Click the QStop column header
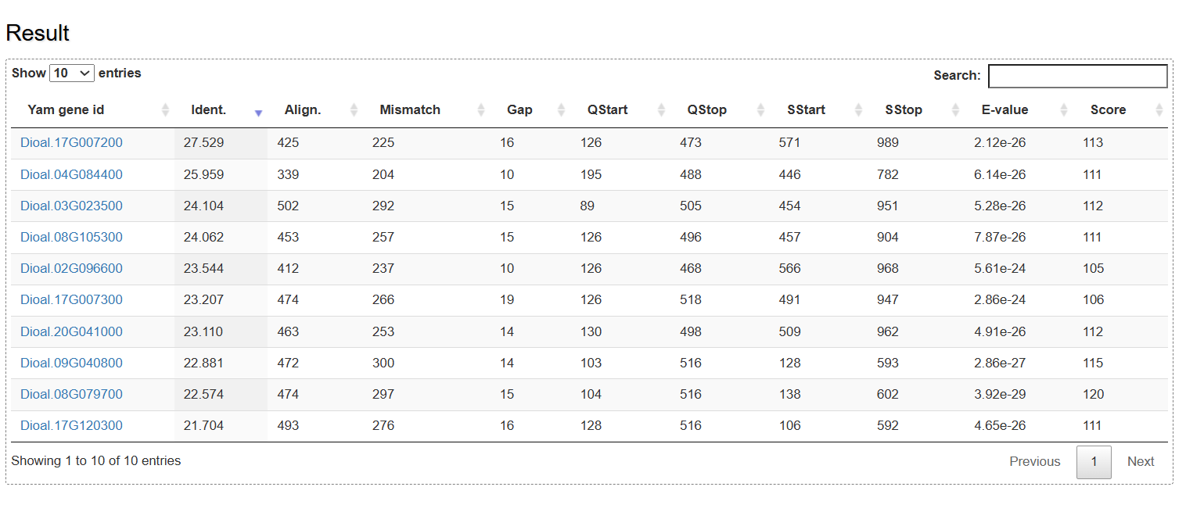The image size is (1186, 512). pyautogui.click(x=706, y=110)
